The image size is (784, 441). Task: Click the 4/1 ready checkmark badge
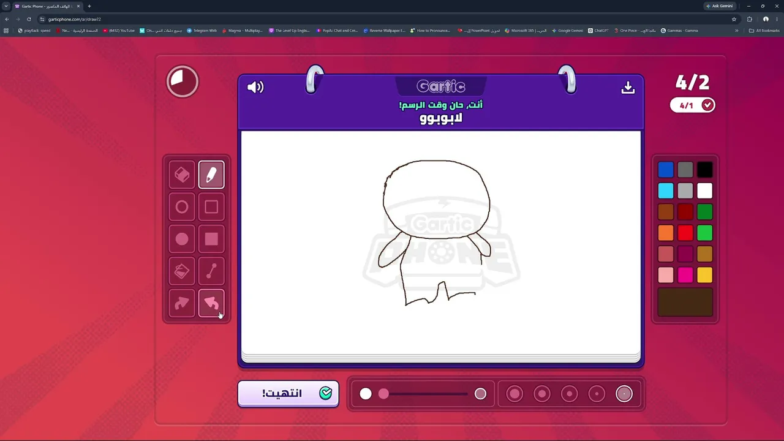(692, 105)
